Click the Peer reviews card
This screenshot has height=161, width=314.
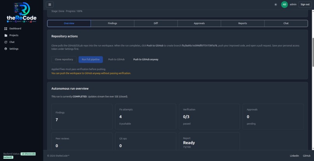82,142
